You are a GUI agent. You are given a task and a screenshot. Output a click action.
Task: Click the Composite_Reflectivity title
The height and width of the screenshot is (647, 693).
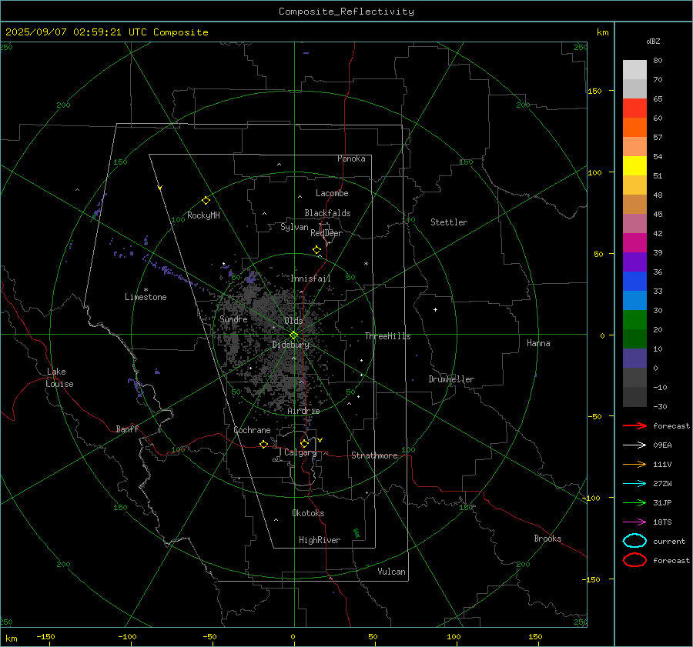[x=346, y=12]
